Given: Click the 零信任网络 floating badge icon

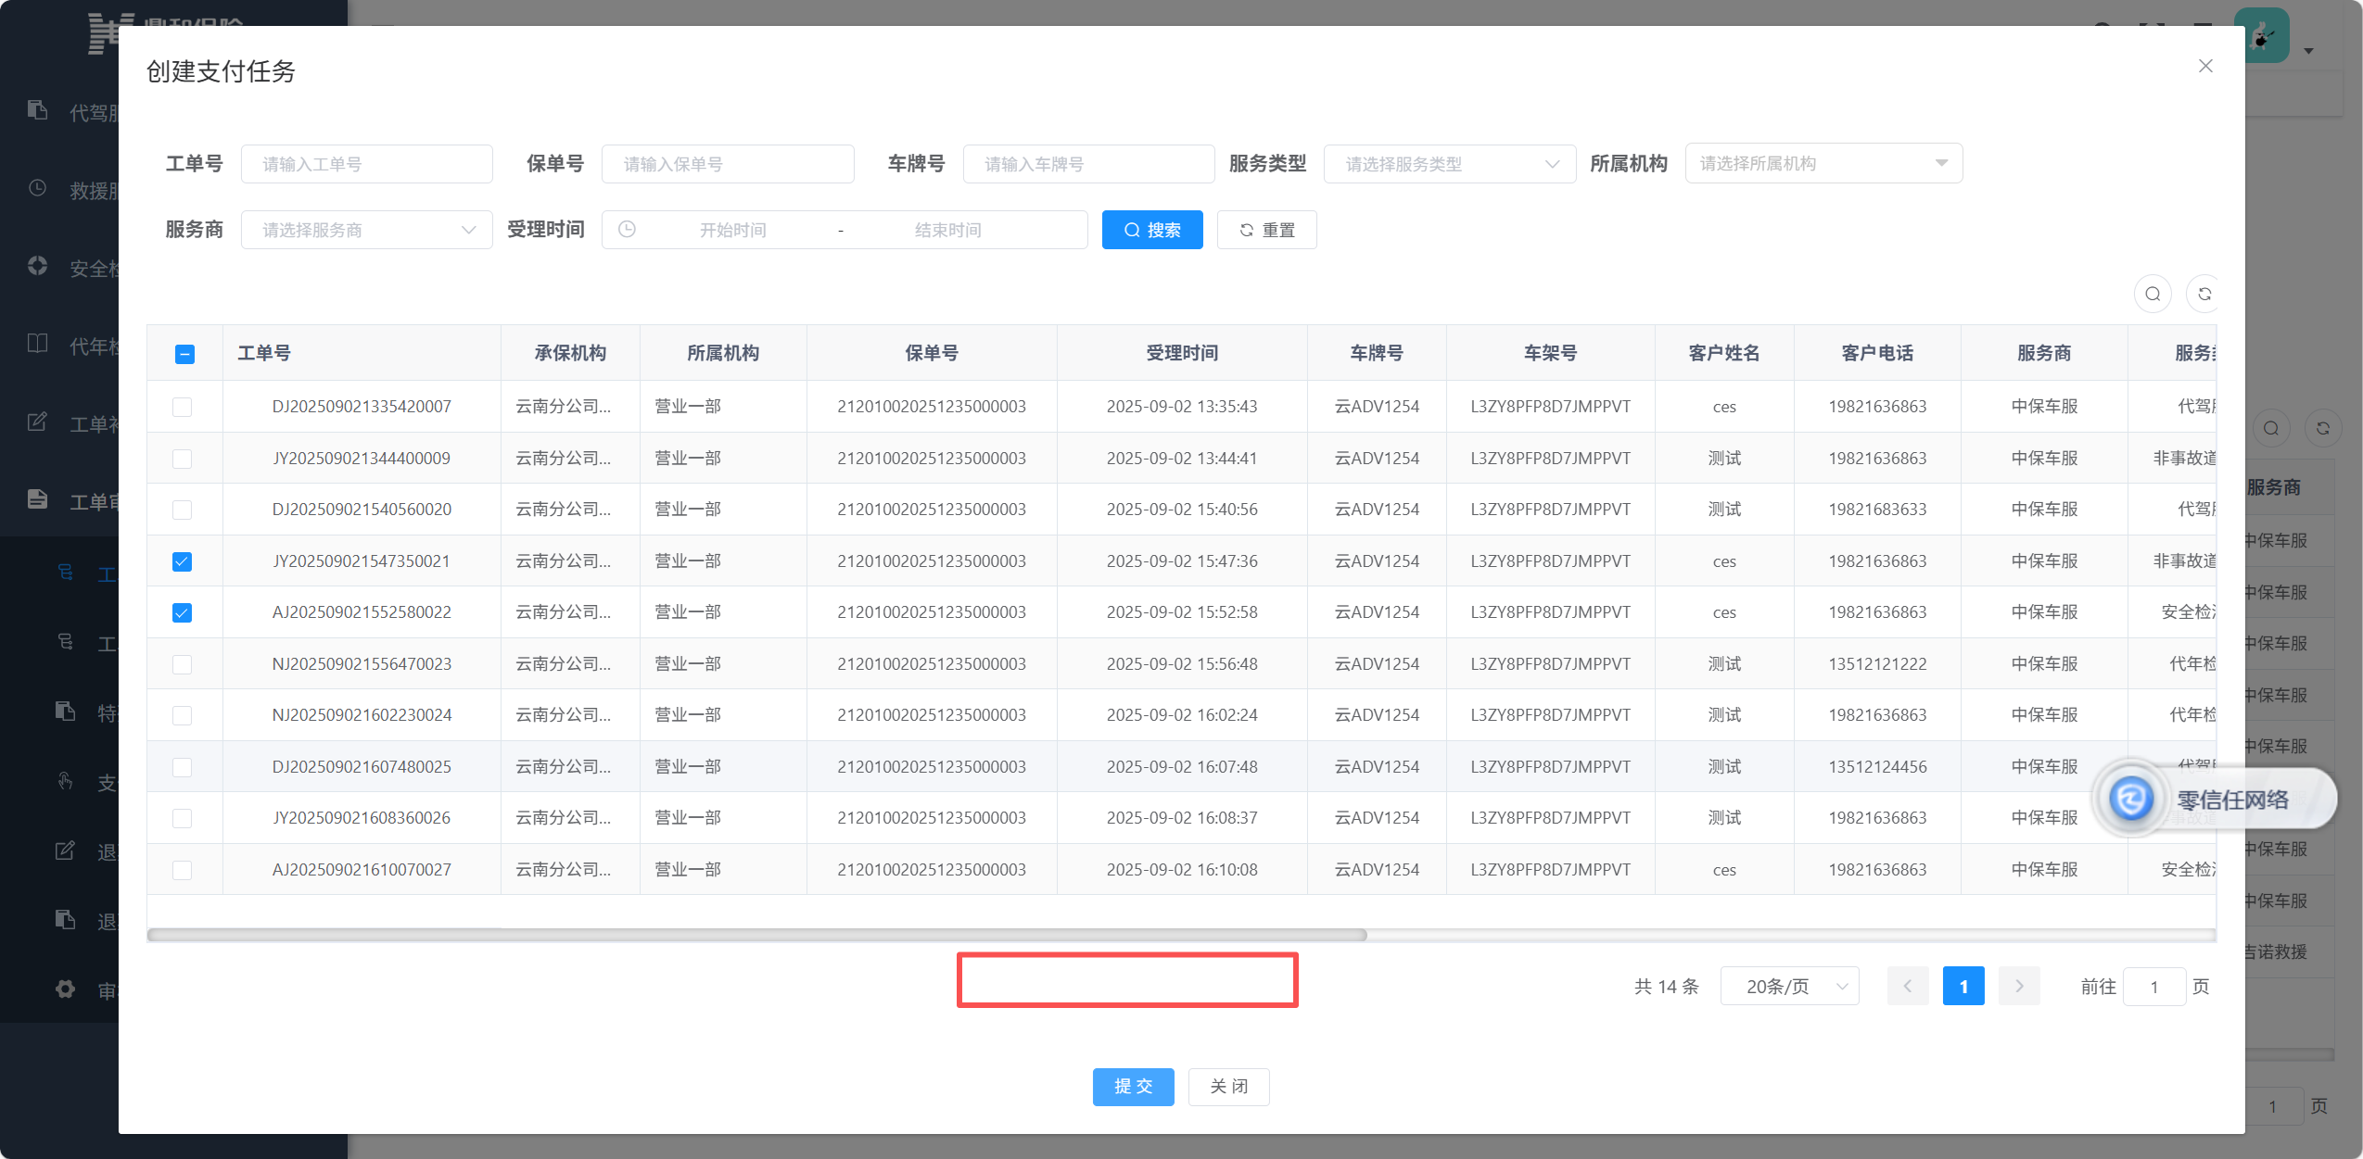Looking at the screenshot, I should (x=2130, y=799).
